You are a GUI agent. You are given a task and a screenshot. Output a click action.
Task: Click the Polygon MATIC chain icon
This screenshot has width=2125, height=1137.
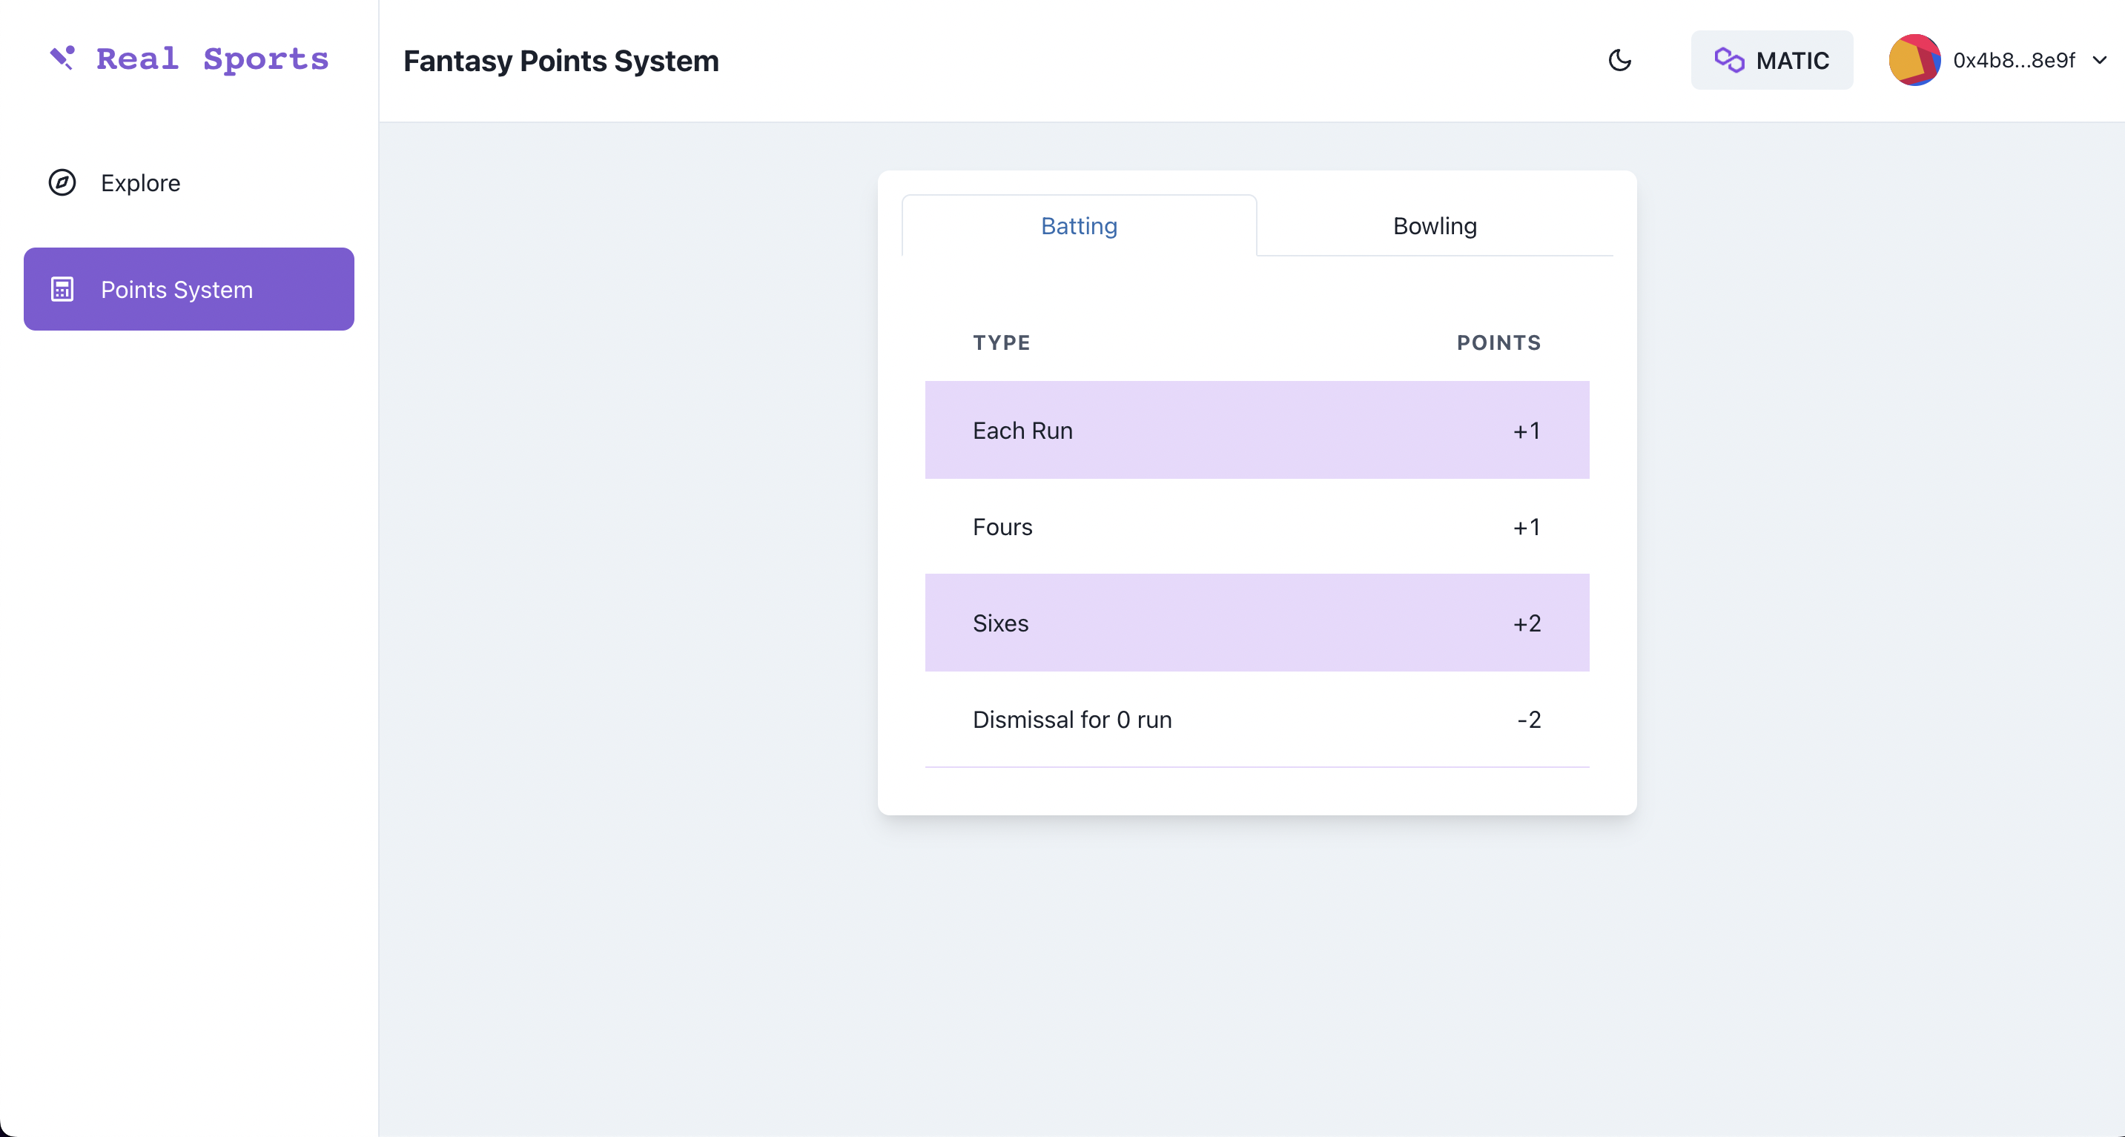(x=1729, y=60)
